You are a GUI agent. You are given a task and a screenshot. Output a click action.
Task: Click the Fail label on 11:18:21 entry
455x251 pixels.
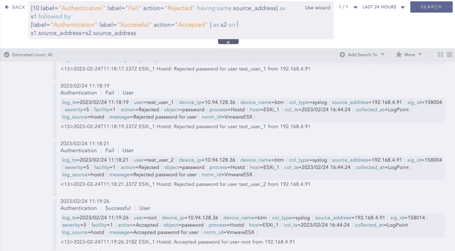tap(109, 150)
